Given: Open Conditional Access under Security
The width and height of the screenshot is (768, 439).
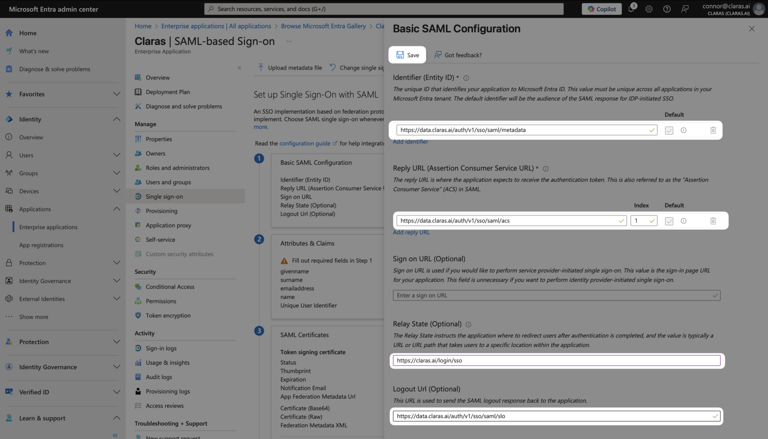Looking at the screenshot, I should pyautogui.click(x=170, y=287).
